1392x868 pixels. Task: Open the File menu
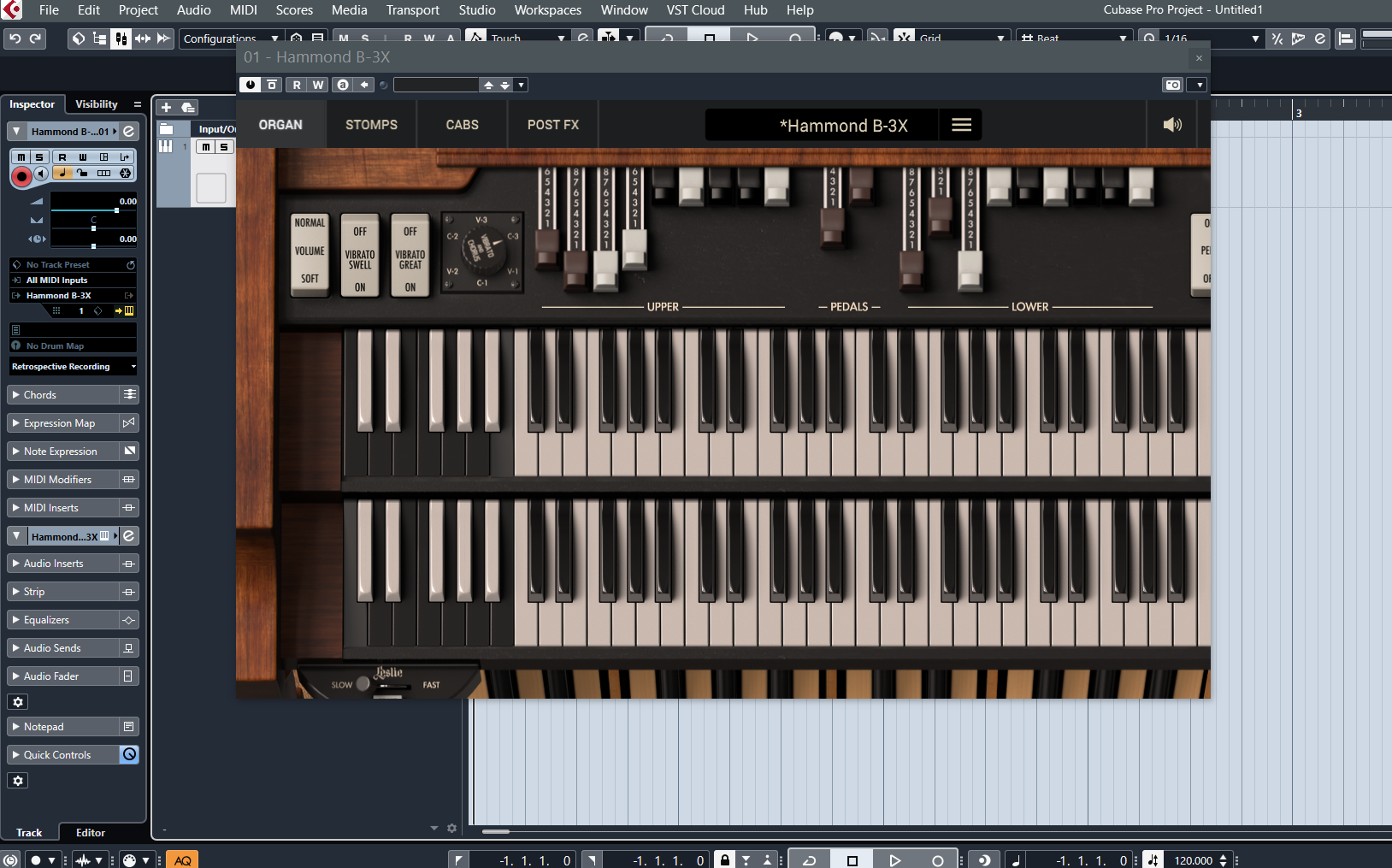pos(49,10)
